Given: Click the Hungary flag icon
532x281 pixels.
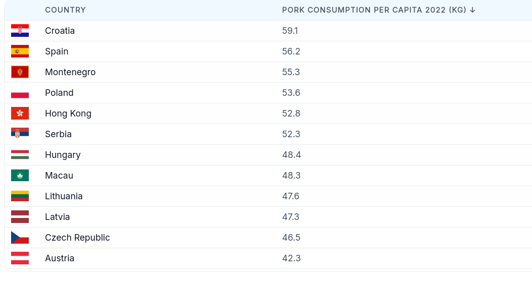Looking at the screenshot, I should pos(20,154).
